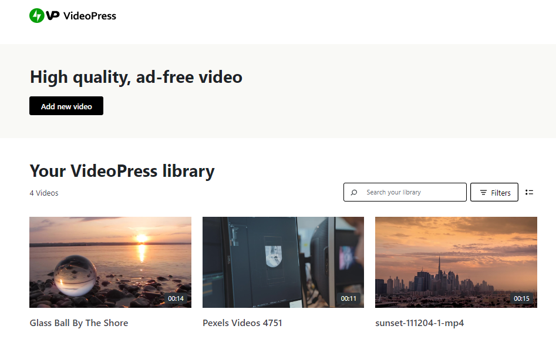Click the green Jetpack logo icon

point(37,16)
